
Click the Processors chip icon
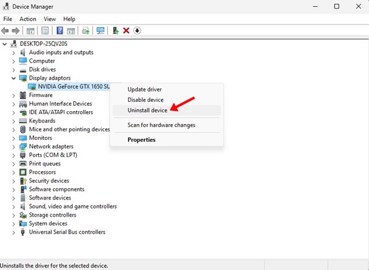(23, 172)
